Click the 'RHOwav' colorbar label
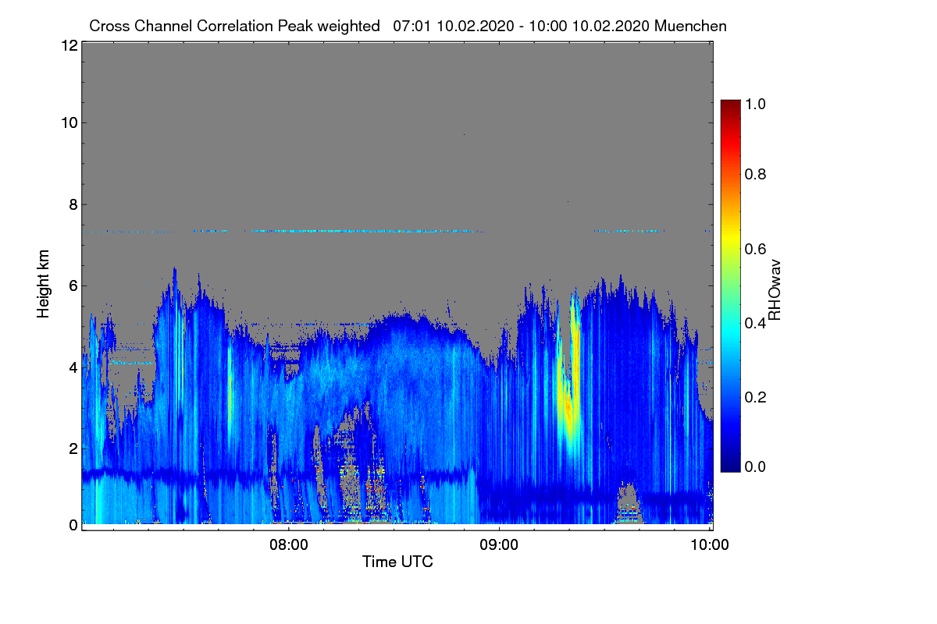This screenshot has height=624, width=937. click(x=775, y=290)
